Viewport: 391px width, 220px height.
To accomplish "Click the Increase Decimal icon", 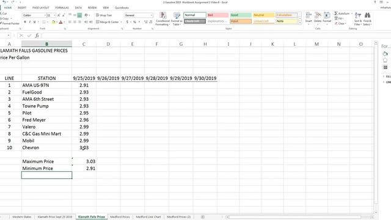I will point(146,22).
